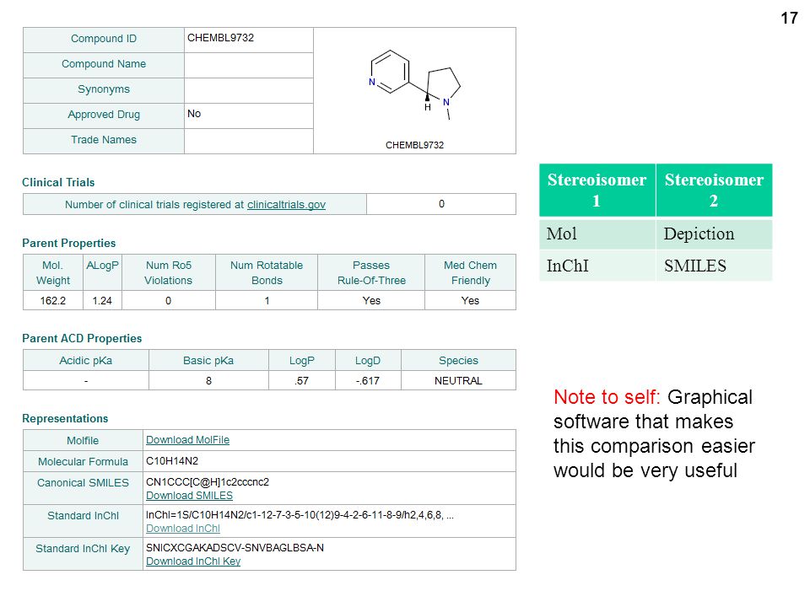Click the InChI cell in stereoisomer table

pyautogui.click(x=597, y=266)
